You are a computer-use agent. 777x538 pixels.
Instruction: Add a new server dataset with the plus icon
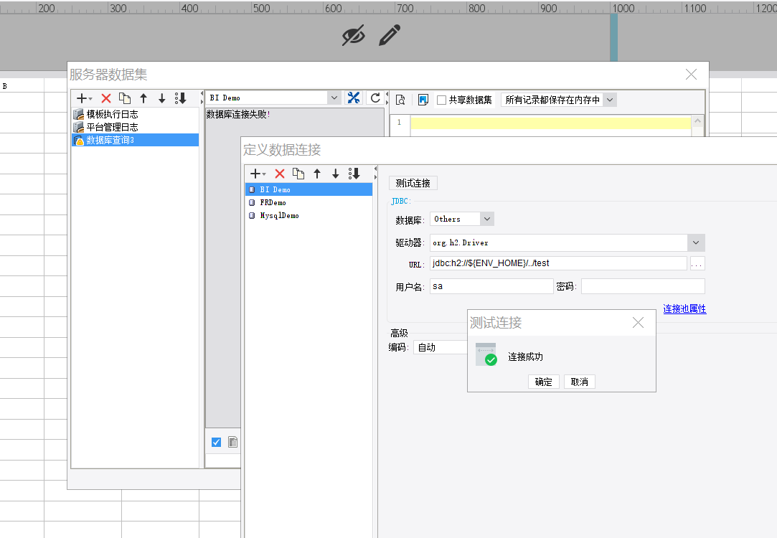tap(84, 98)
